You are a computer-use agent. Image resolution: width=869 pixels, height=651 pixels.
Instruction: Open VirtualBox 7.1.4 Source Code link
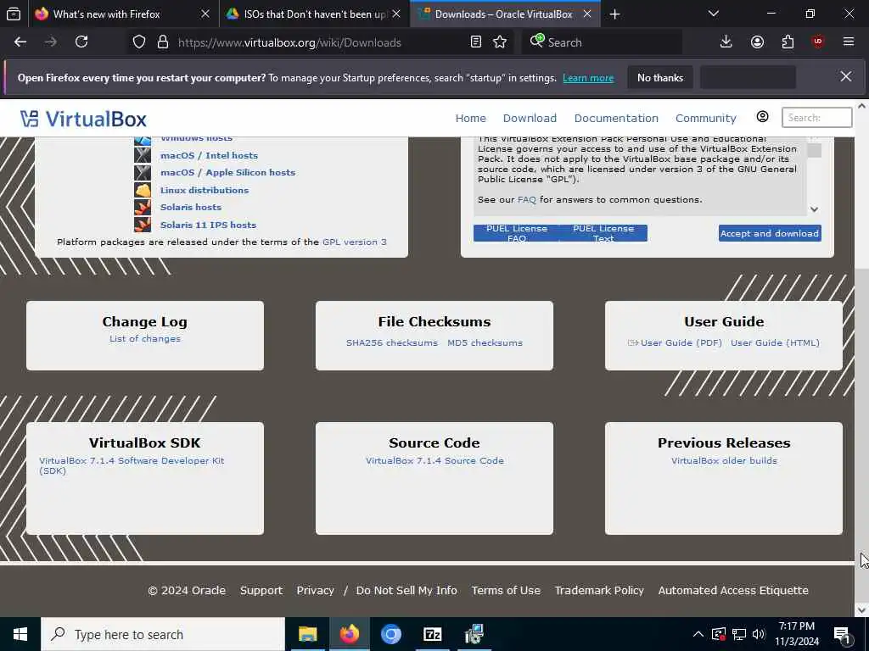[x=435, y=460]
